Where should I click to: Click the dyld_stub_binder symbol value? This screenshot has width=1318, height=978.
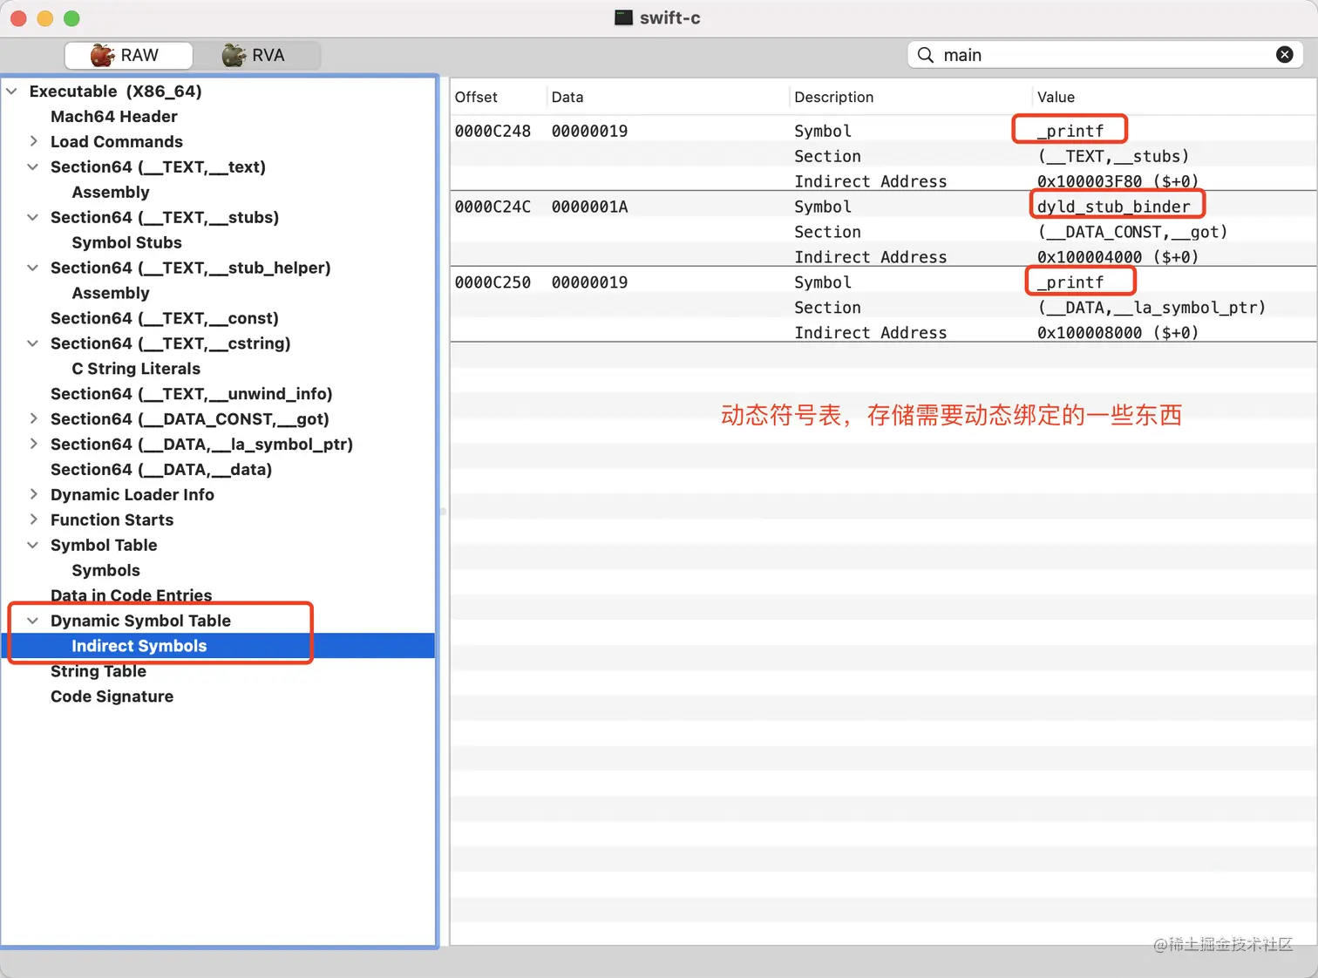1114,207
